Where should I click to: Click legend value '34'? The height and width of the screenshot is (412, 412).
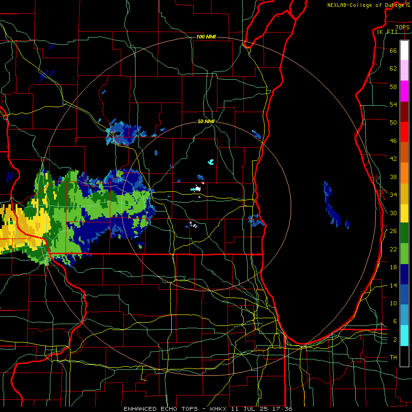[x=393, y=195]
